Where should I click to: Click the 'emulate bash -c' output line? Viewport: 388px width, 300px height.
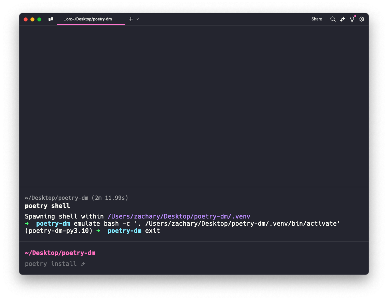click(x=182, y=223)
